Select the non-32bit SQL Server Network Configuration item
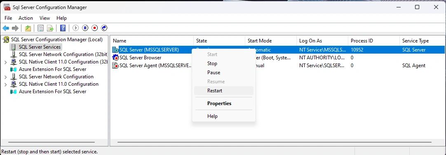Screen dimensions: 446x155 (56, 77)
